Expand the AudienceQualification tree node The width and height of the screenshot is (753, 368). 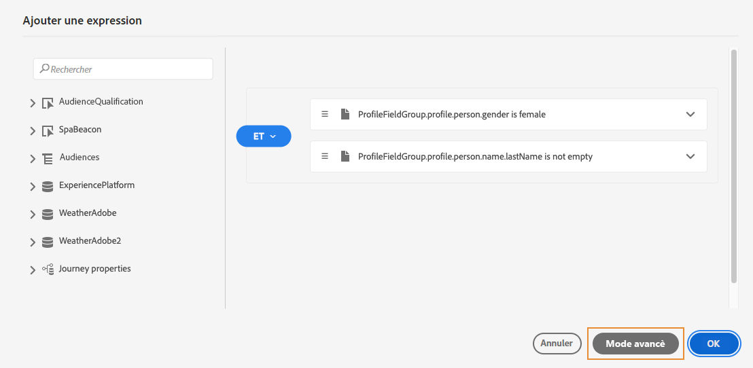tap(33, 103)
